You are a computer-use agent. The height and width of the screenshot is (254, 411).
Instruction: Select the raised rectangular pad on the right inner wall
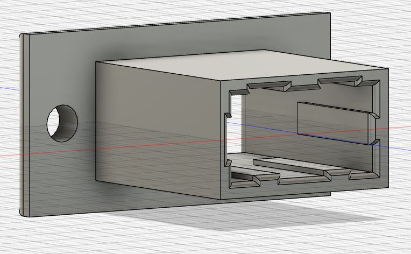[334, 123]
